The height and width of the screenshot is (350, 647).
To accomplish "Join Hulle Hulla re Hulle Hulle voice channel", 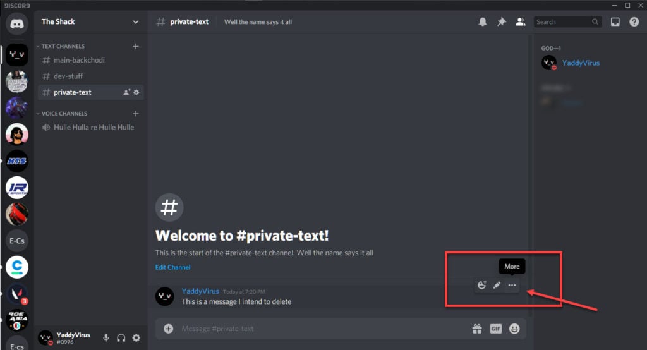I will point(91,127).
